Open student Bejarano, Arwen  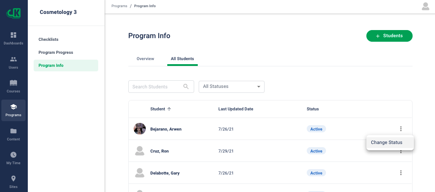[x=166, y=129]
